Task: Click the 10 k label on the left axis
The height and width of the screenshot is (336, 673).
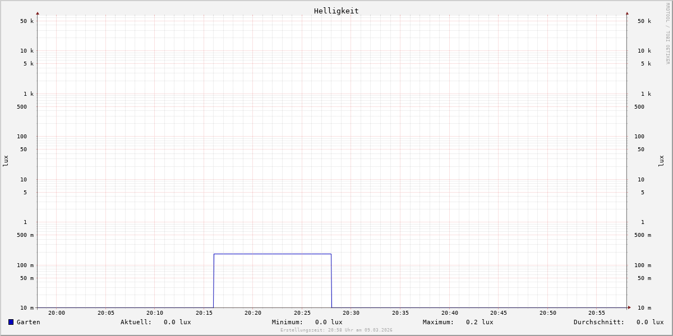Action: 27,51
